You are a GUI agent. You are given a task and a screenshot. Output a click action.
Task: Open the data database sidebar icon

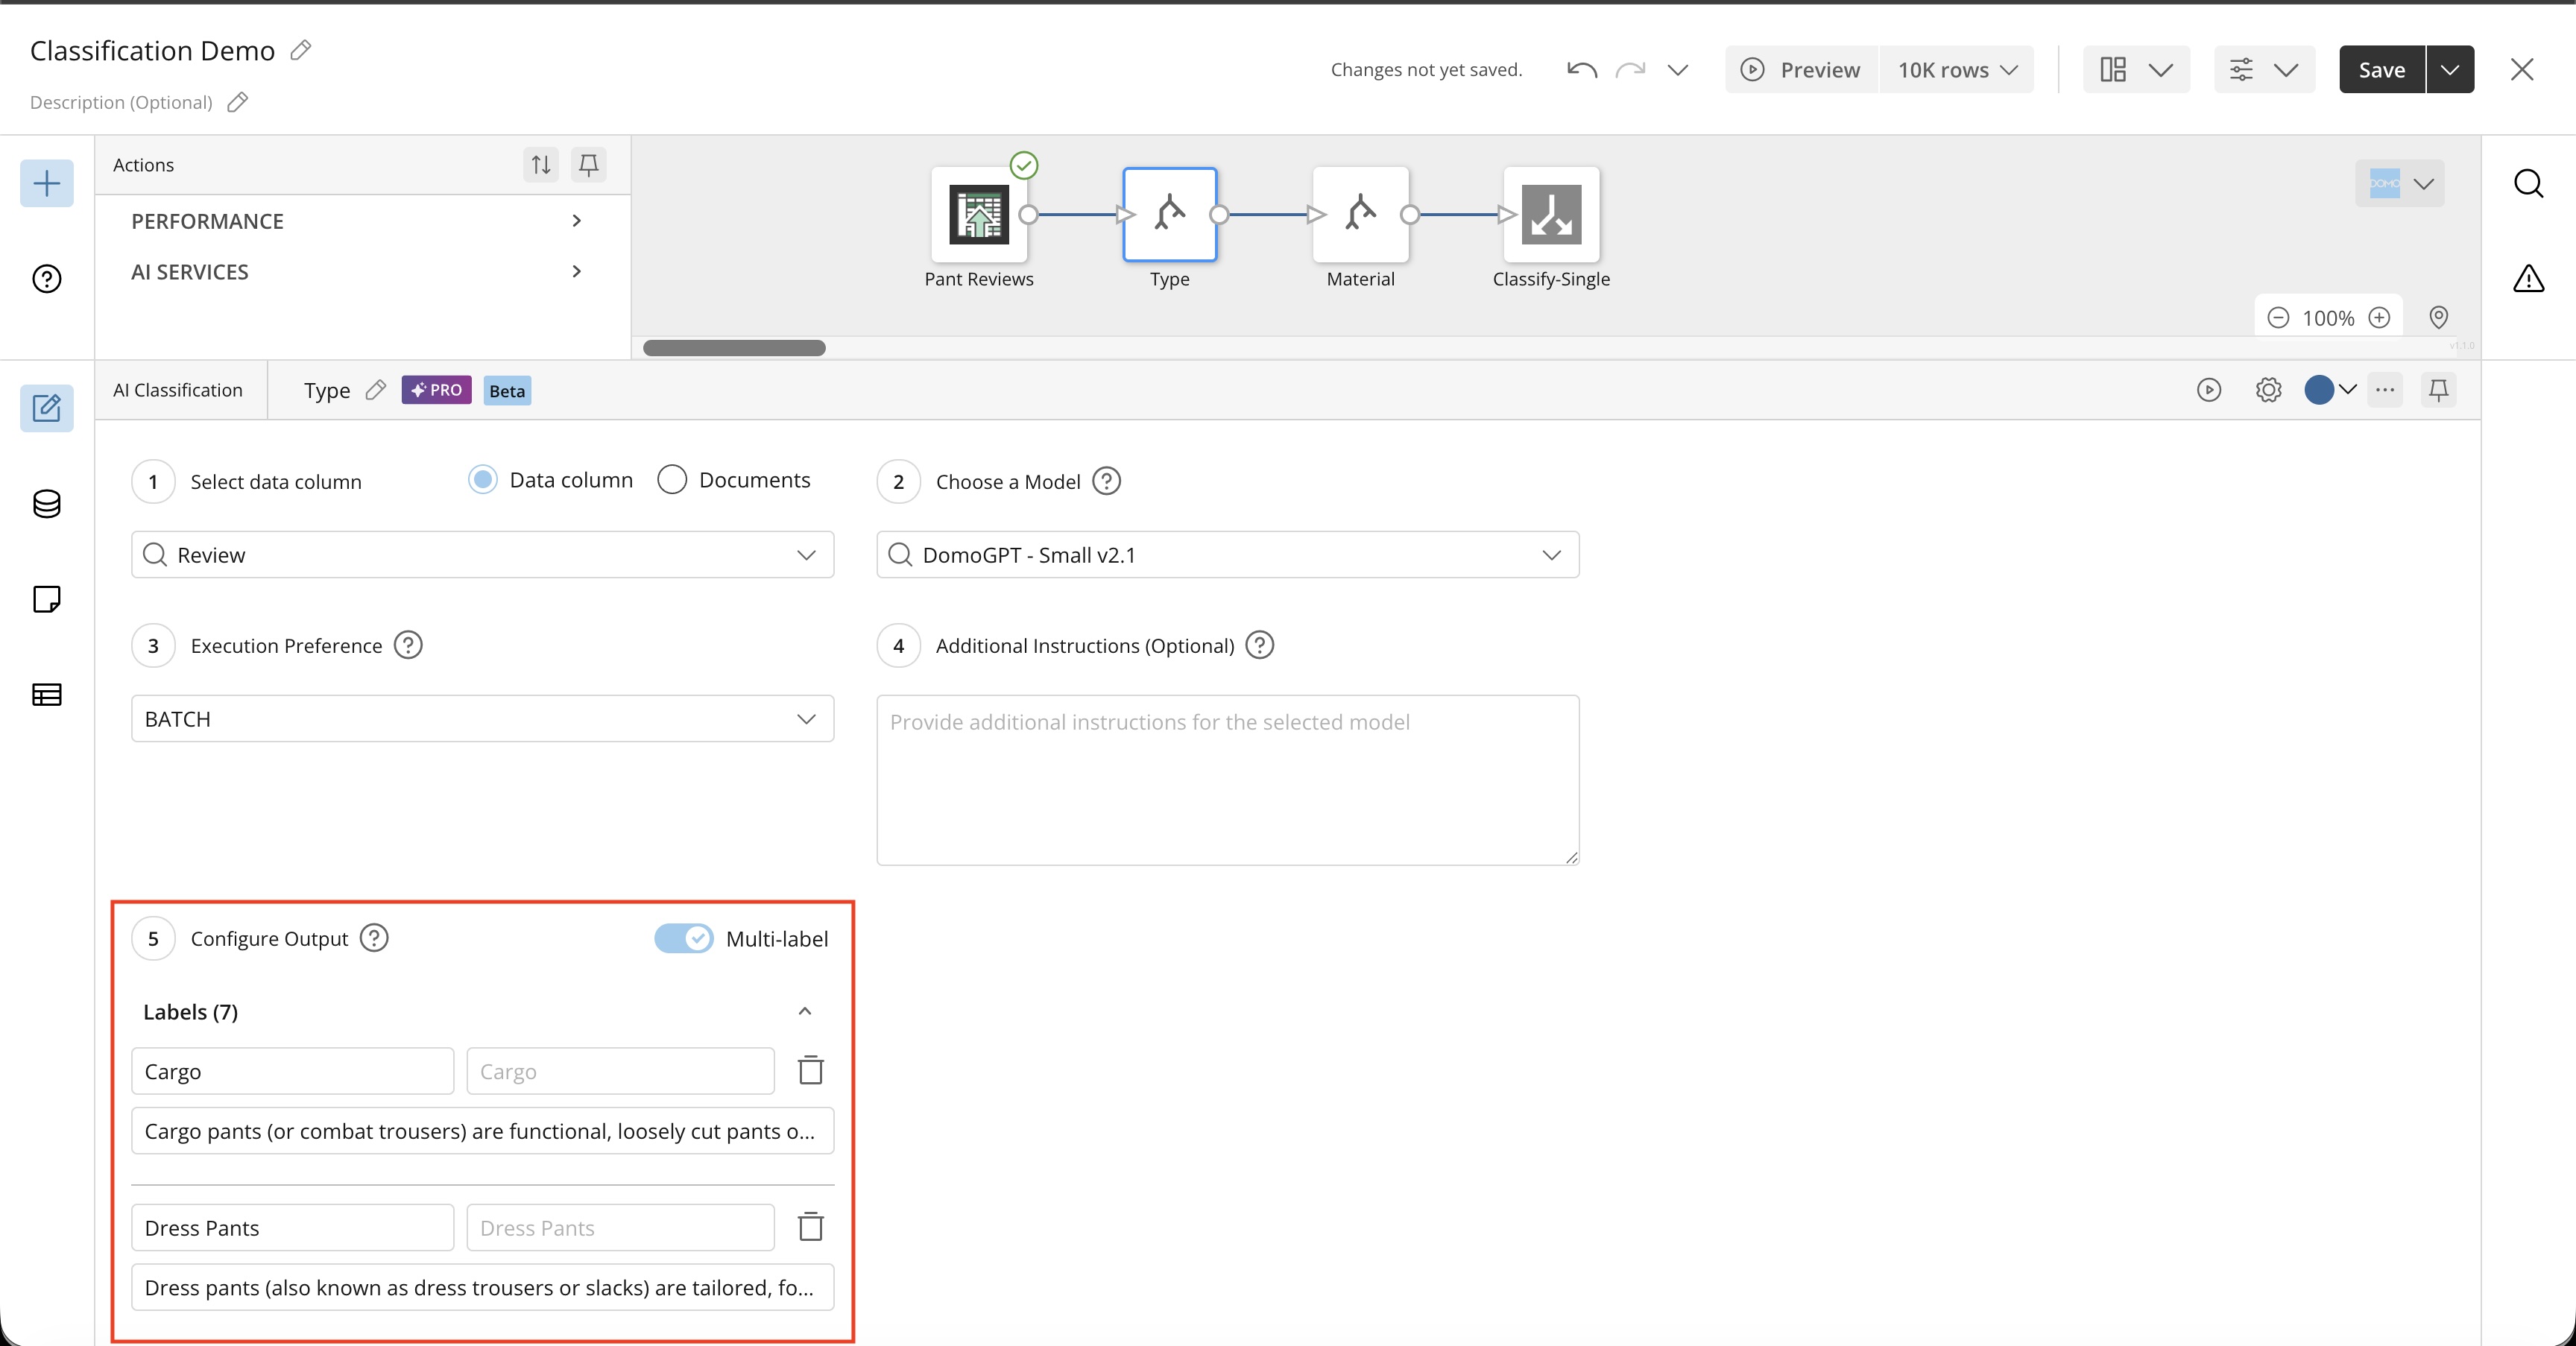pos(47,504)
